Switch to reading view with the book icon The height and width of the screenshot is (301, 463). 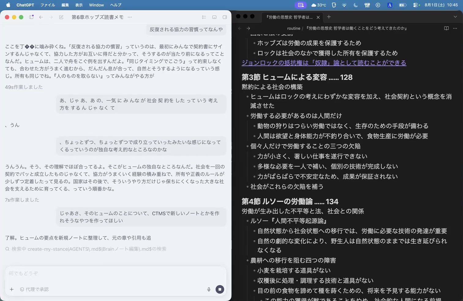[446, 28]
